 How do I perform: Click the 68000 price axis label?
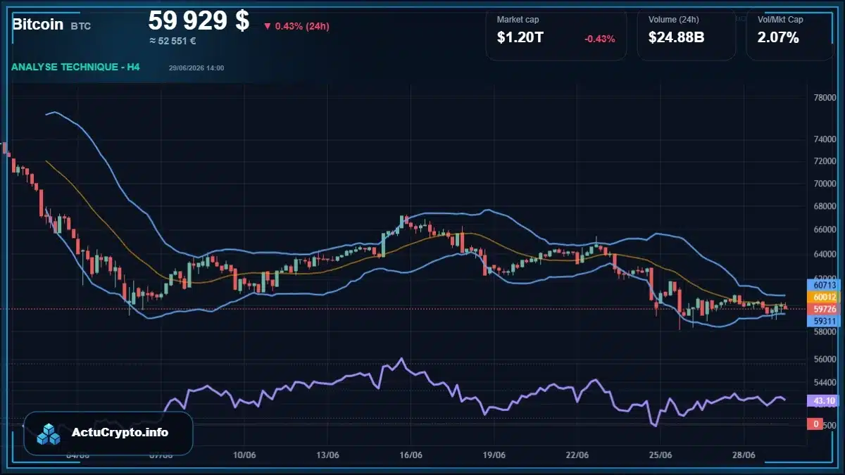coord(824,207)
